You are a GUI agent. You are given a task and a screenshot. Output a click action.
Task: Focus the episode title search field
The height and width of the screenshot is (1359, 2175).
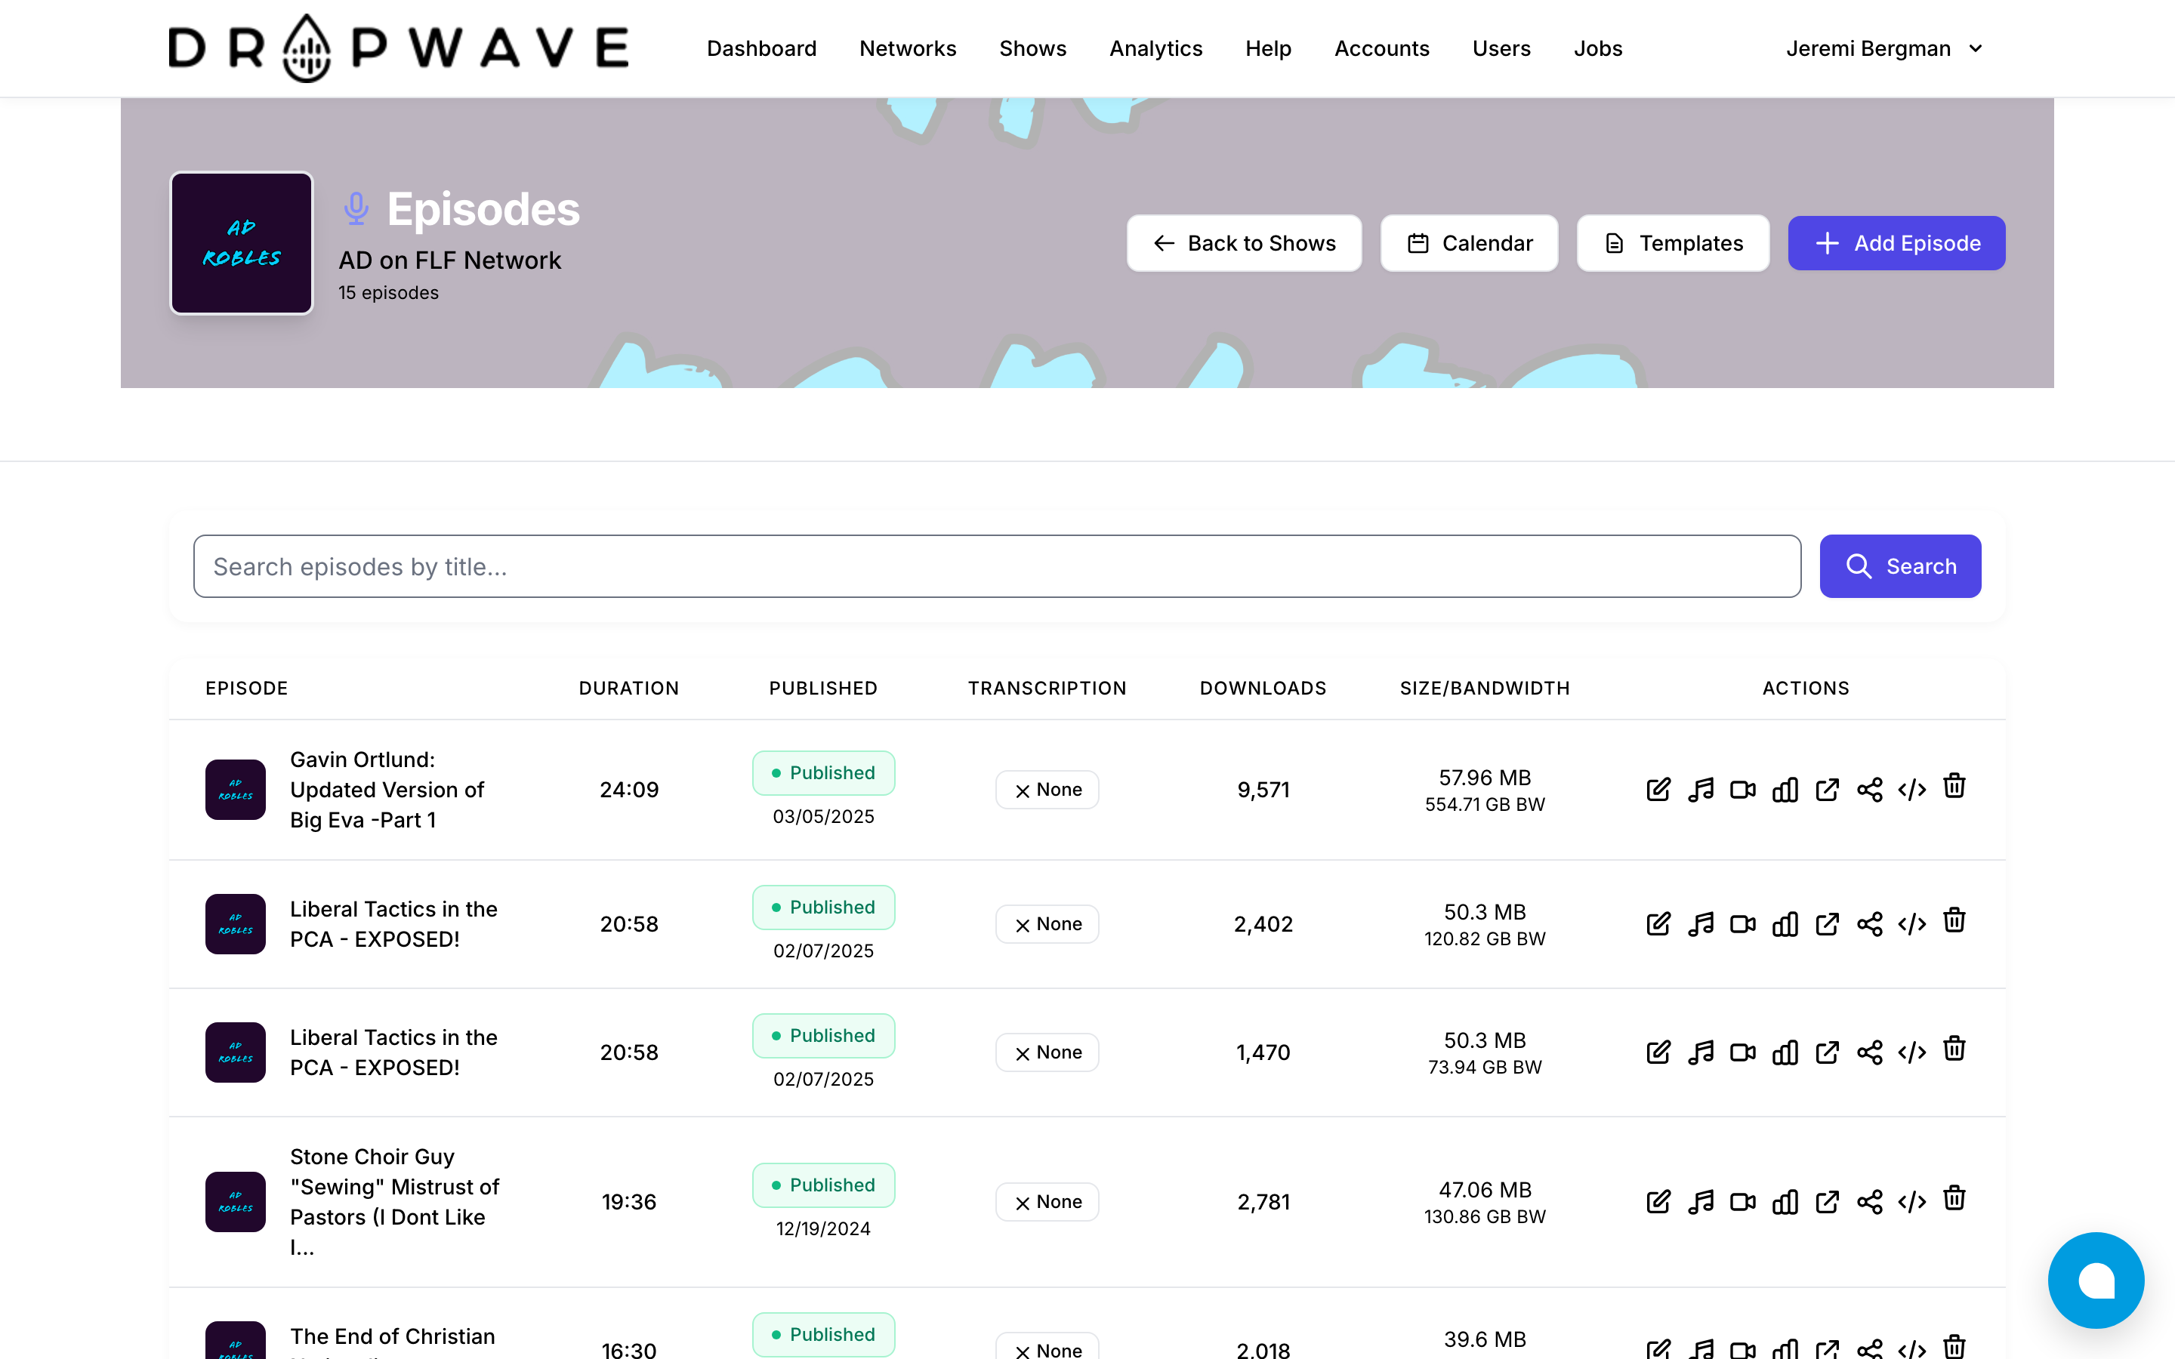(997, 566)
